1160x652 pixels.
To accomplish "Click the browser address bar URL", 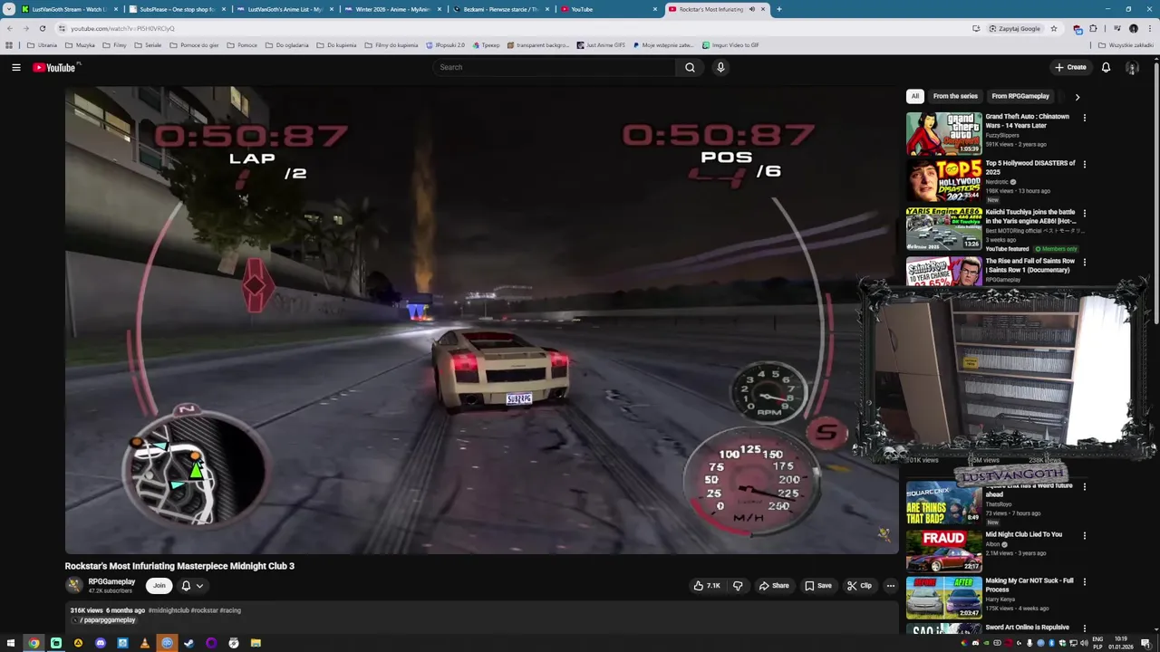I will click(122, 28).
